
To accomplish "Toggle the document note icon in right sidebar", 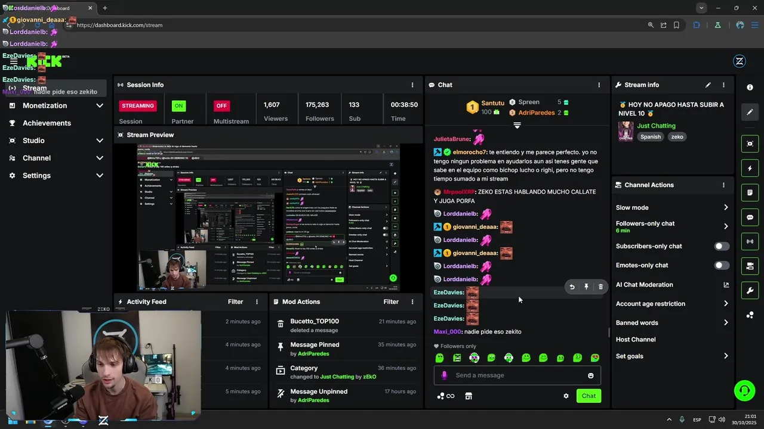I will tap(750, 193).
